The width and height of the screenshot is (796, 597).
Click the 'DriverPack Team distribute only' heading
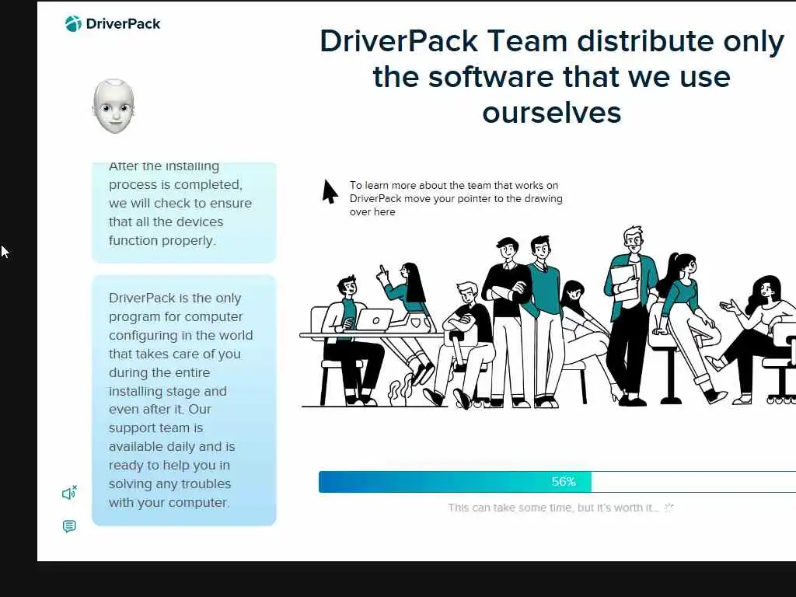point(552,76)
